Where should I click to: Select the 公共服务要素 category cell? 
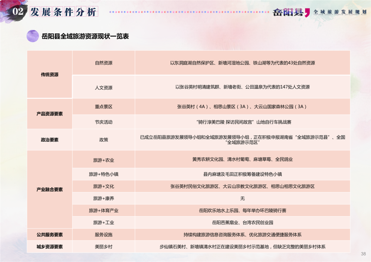coord(50,235)
